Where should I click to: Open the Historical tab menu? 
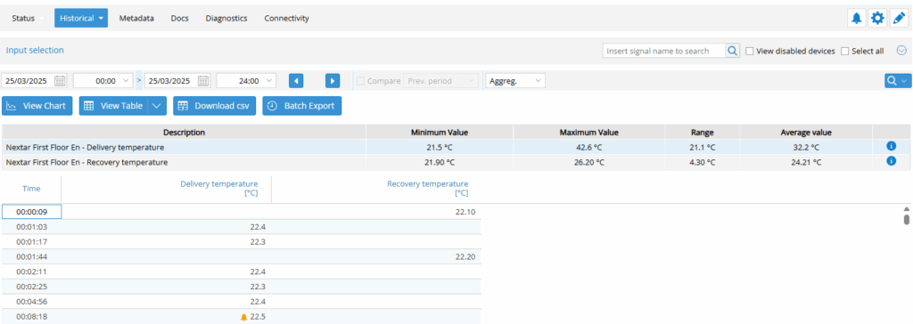(81, 18)
